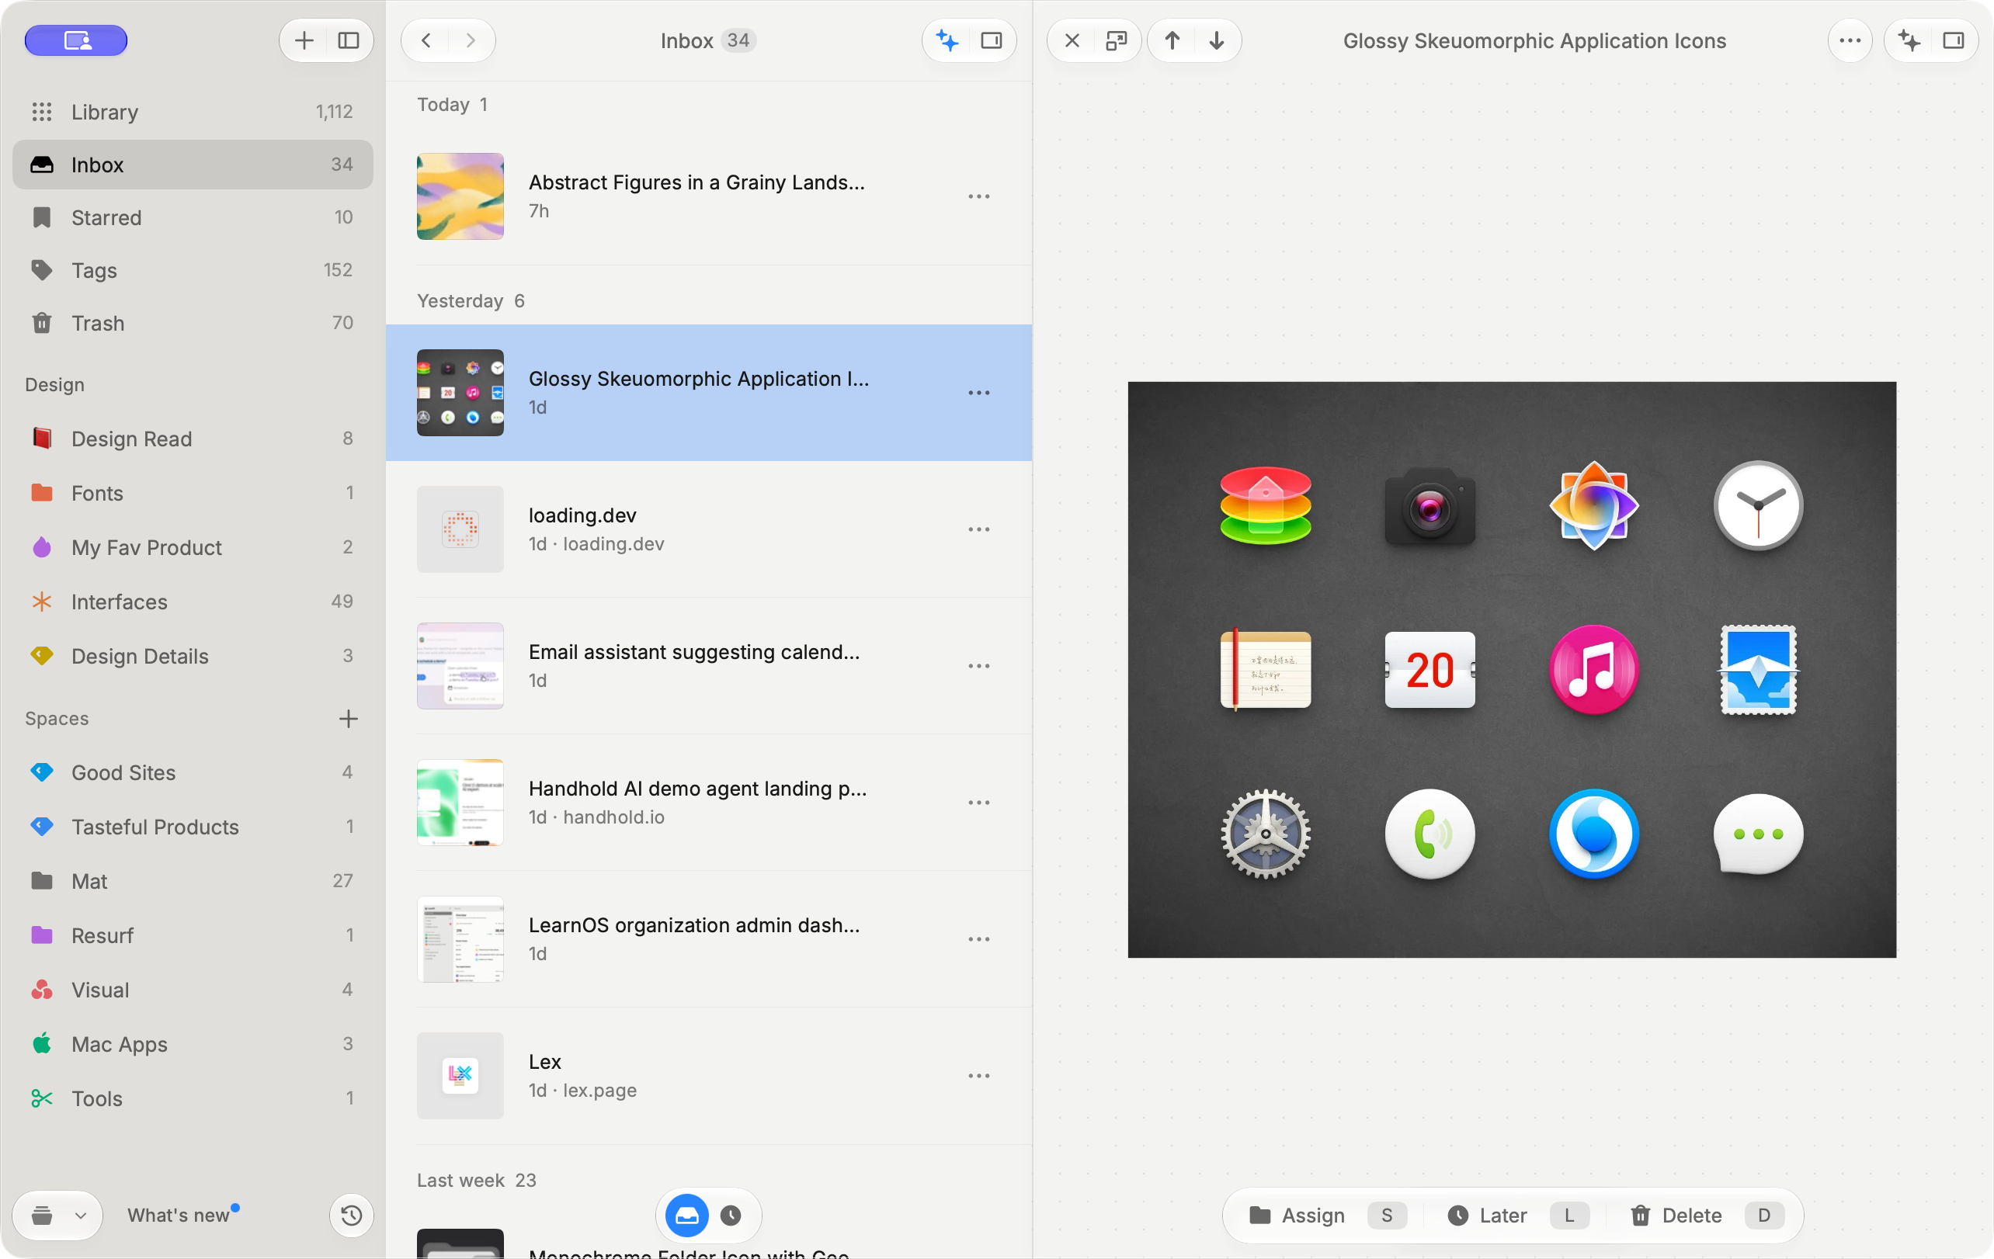Viewport: 1994px width, 1259px height.
Task: Select Handhold AI demo agent landing item
Action: pyautogui.click(x=709, y=802)
